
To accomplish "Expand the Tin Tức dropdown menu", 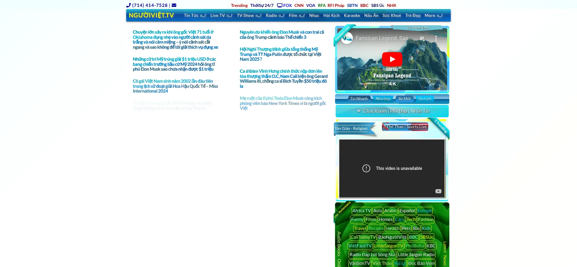I will click(x=195, y=15).
